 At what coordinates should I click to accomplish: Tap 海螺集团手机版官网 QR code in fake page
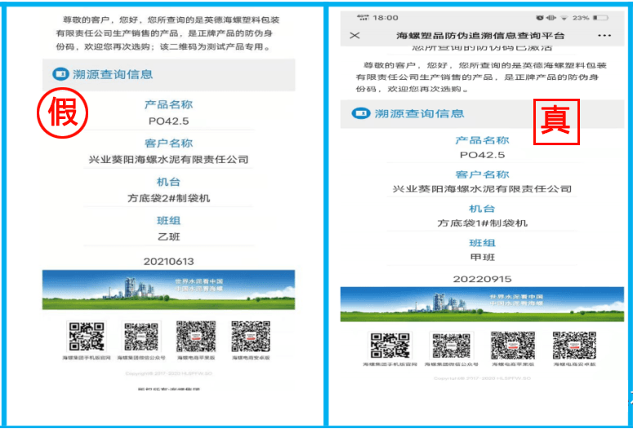pyautogui.click(x=86, y=336)
